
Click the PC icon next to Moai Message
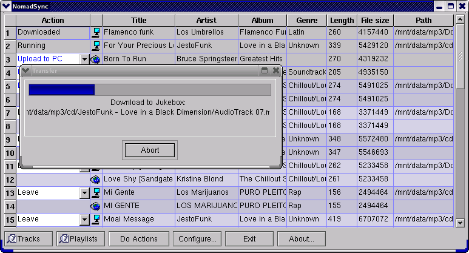(96, 219)
